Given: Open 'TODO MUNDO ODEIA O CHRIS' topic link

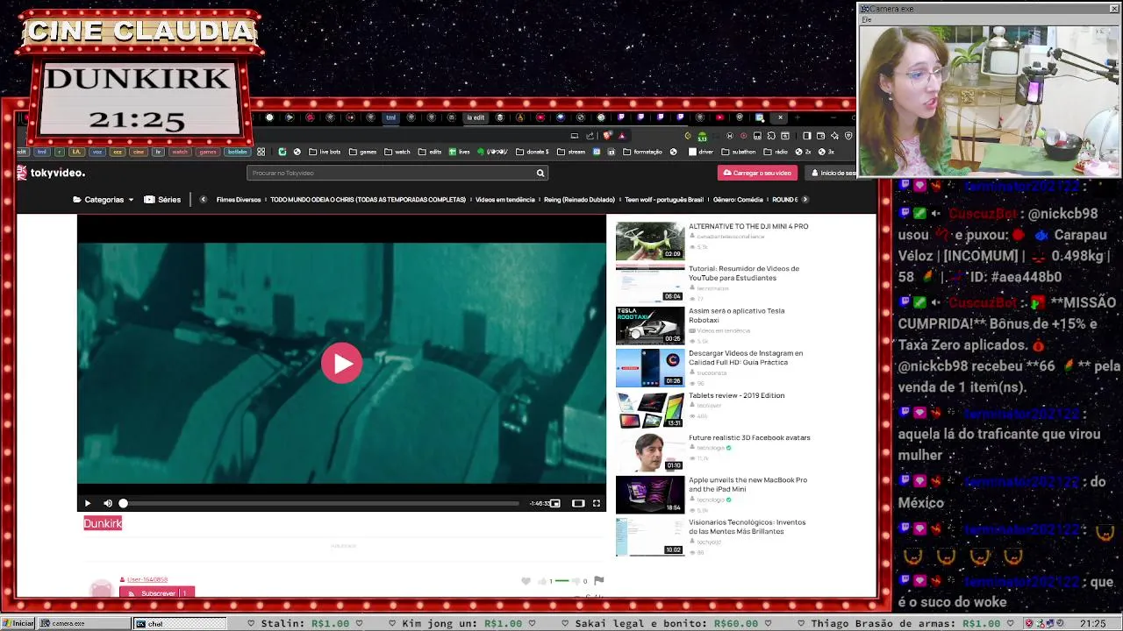Looking at the screenshot, I should coord(368,200).
